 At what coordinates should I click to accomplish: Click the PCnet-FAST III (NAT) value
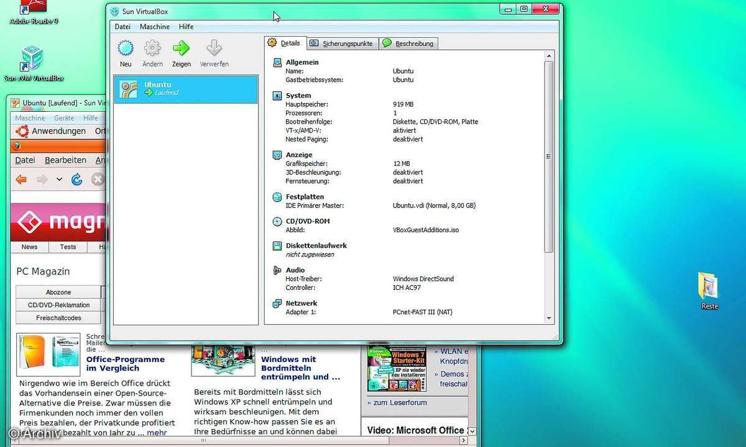click(x=423, y=312)
